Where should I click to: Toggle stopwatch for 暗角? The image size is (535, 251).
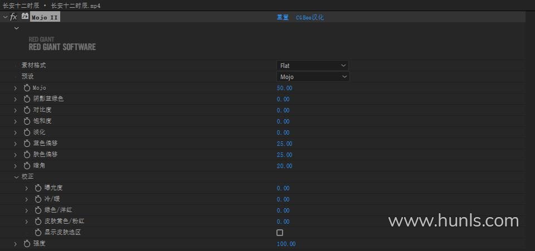click(x=27, y=166)
